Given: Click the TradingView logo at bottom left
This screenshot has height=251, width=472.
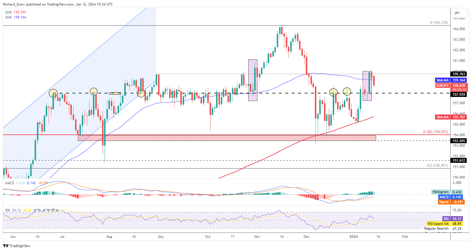Looking at the screenshot, I should [17, 246].
